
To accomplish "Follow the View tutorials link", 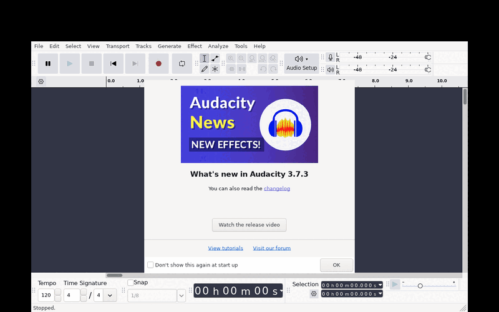I will pyautogui.click(x=226, y=248).
